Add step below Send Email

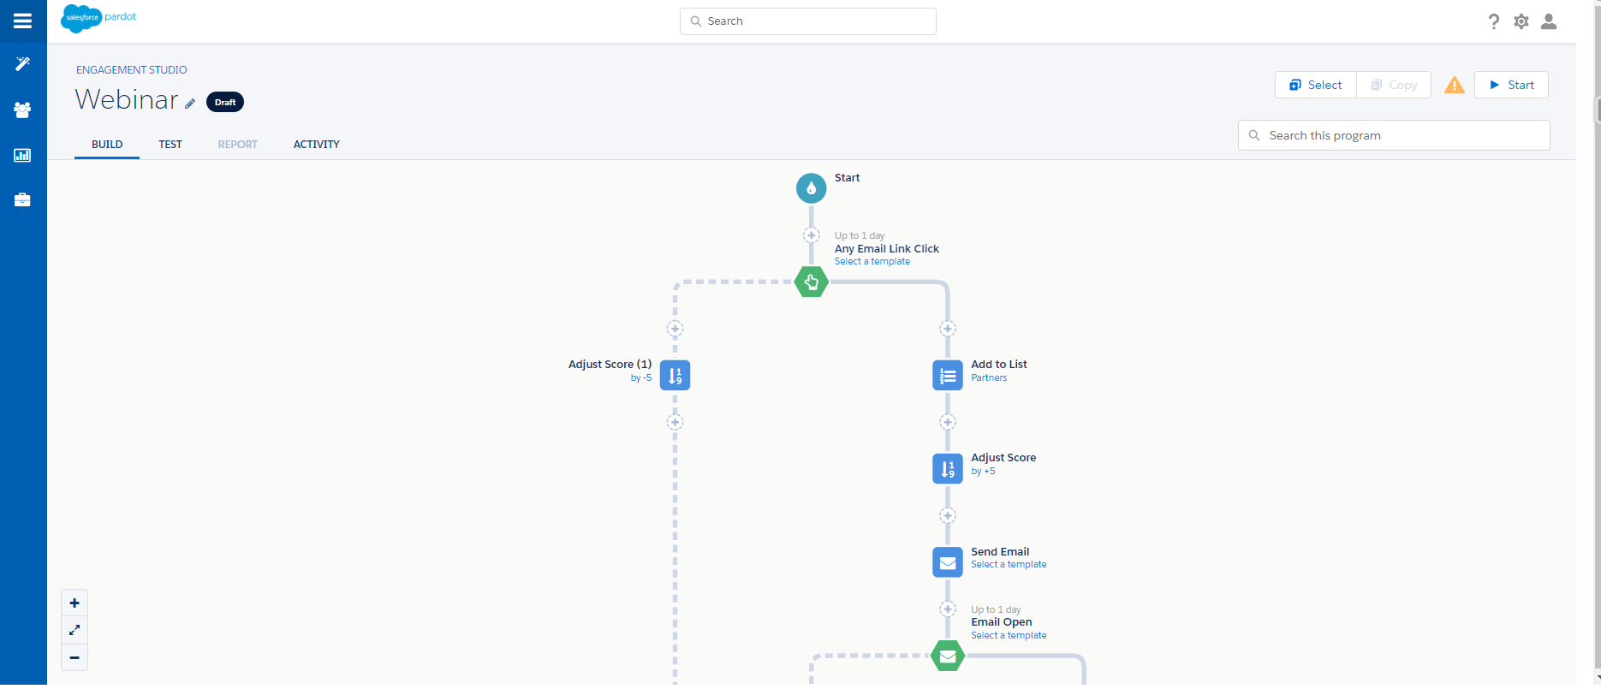pyautogui.click(x=948, y=609)
